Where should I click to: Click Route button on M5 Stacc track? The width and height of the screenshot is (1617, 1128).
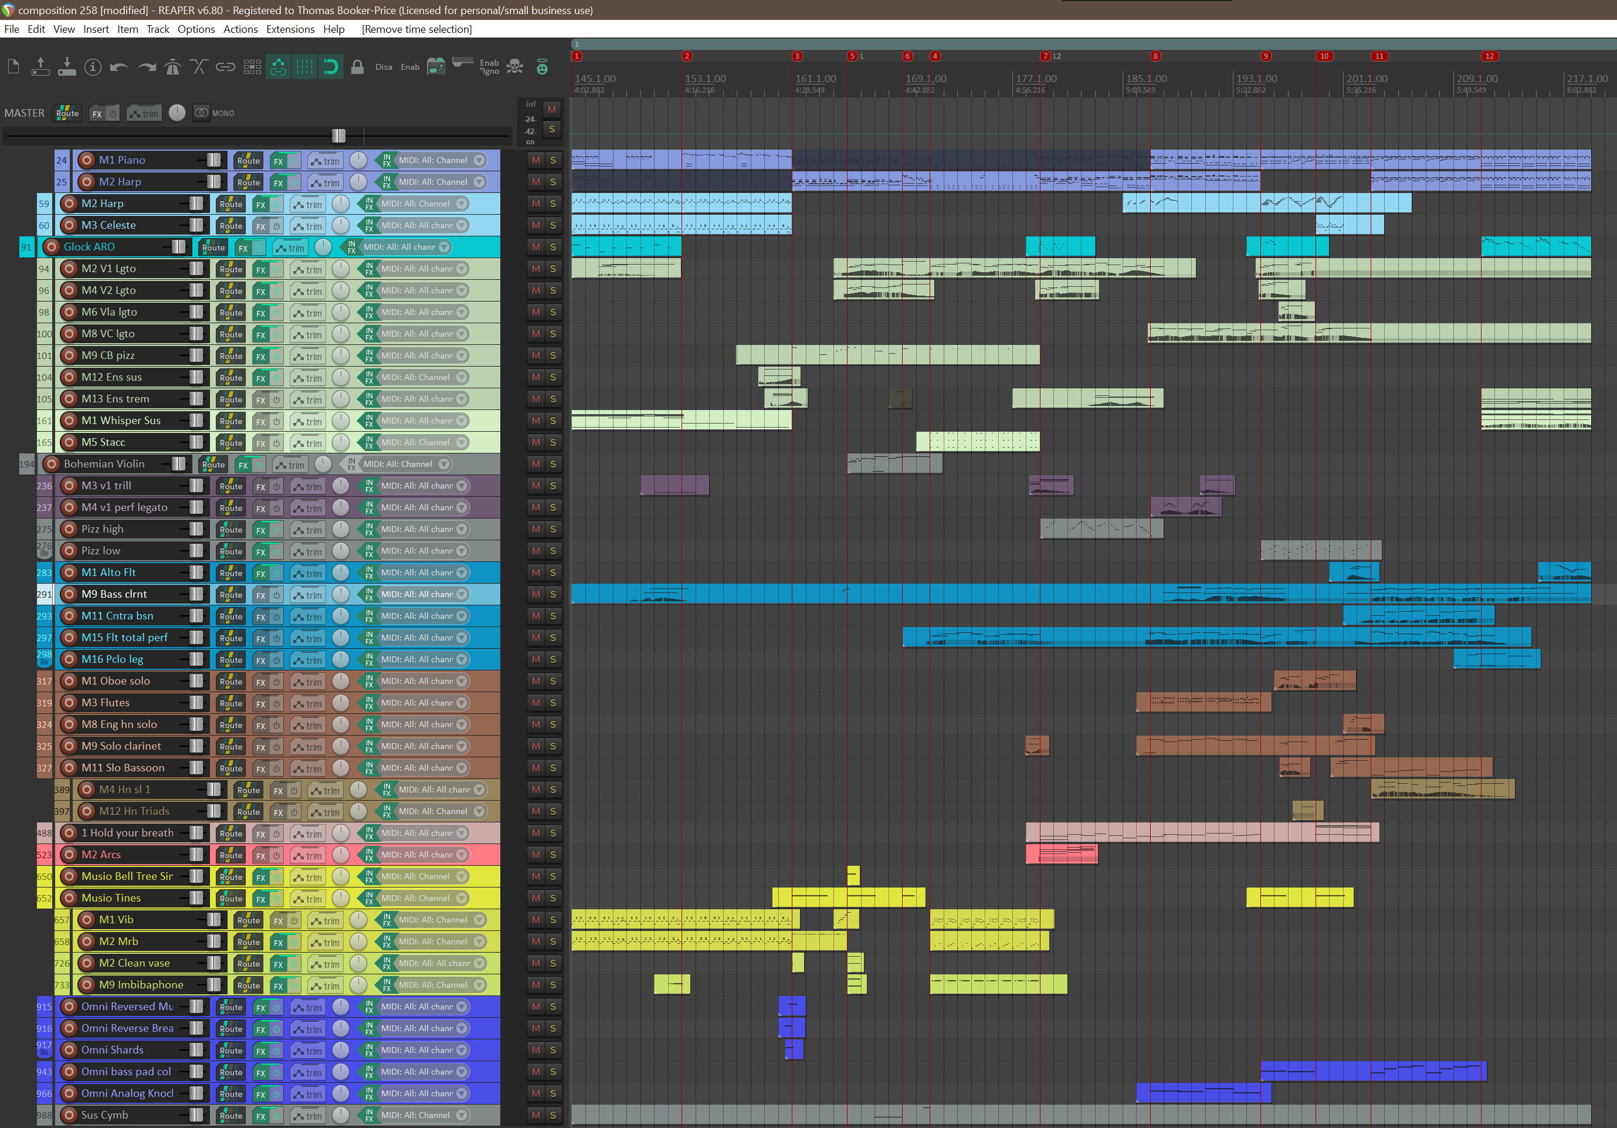(x=230, y=442)
